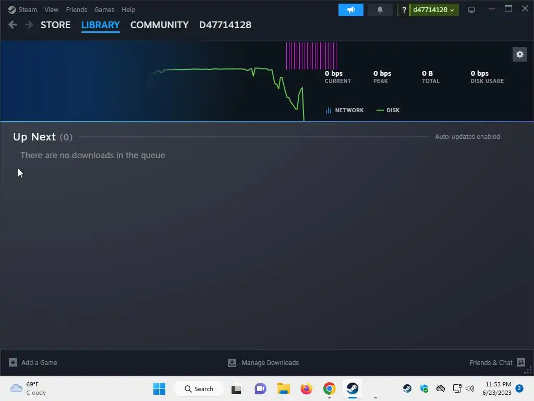
Task: Switch to the COMMUNITY tab
Action: pyautogui.click(x=160, y=25)
